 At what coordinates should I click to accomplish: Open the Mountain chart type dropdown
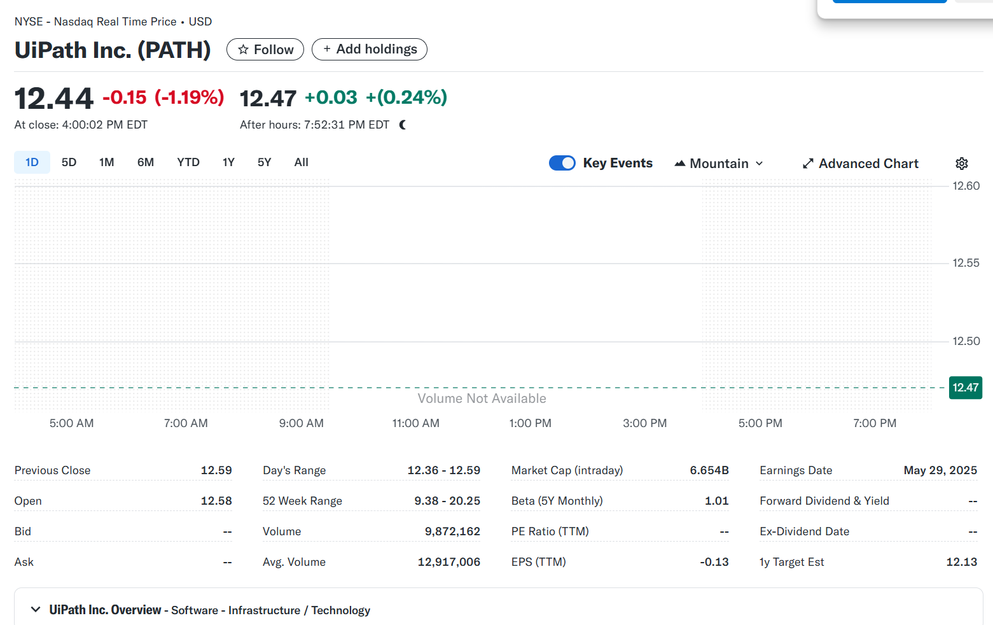(719, 164)
